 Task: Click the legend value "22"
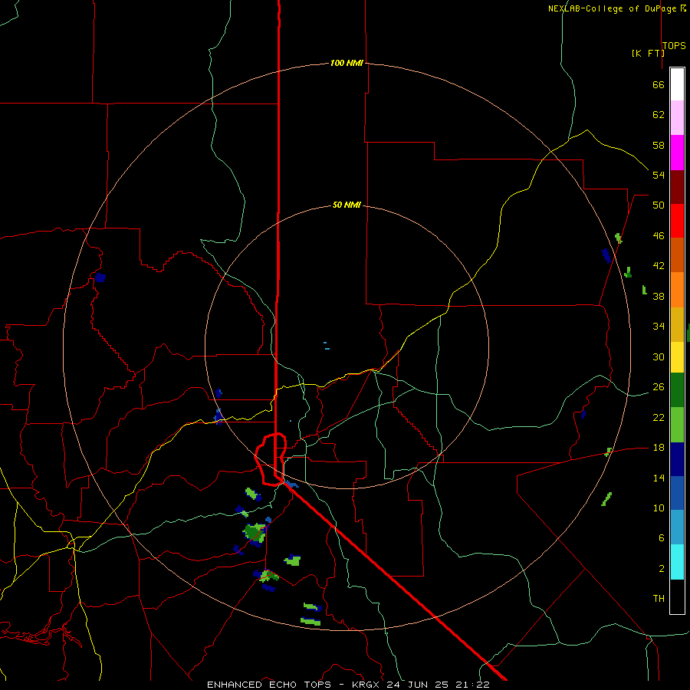click(x=659, y=418)
